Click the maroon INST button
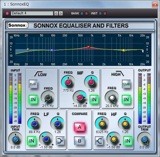160x157 pixels. (105, 13)
